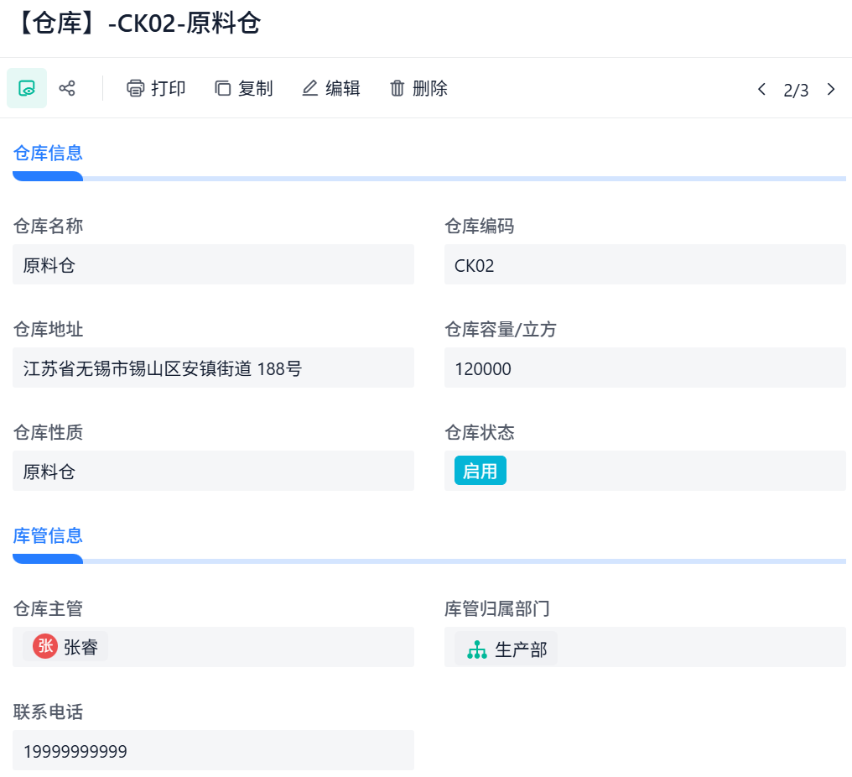Click the 编辑 button to edit warehouse

330,88
